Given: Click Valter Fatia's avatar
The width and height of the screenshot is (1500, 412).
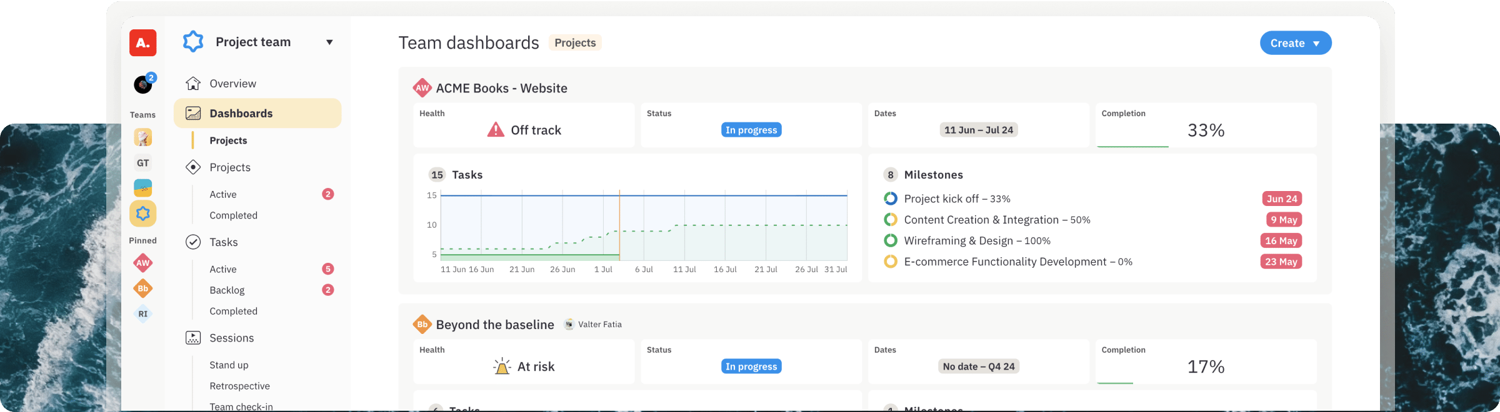Looking at the screenshot, I should [569, 324].
